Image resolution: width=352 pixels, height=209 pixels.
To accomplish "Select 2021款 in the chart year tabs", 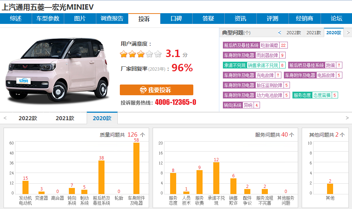I will 65,118.
